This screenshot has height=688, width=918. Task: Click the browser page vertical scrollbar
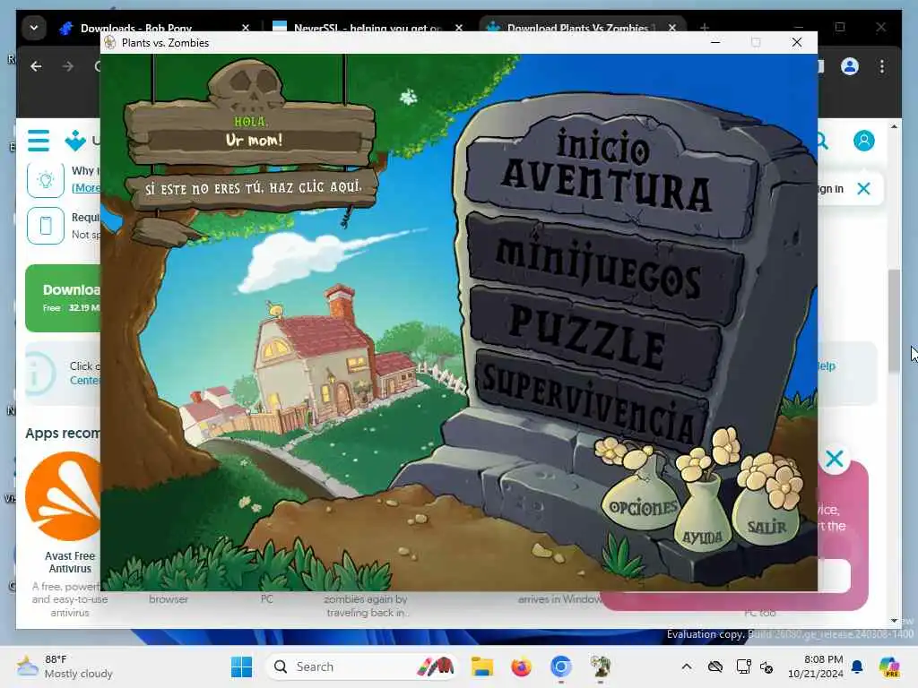click(x=894, y=321)
